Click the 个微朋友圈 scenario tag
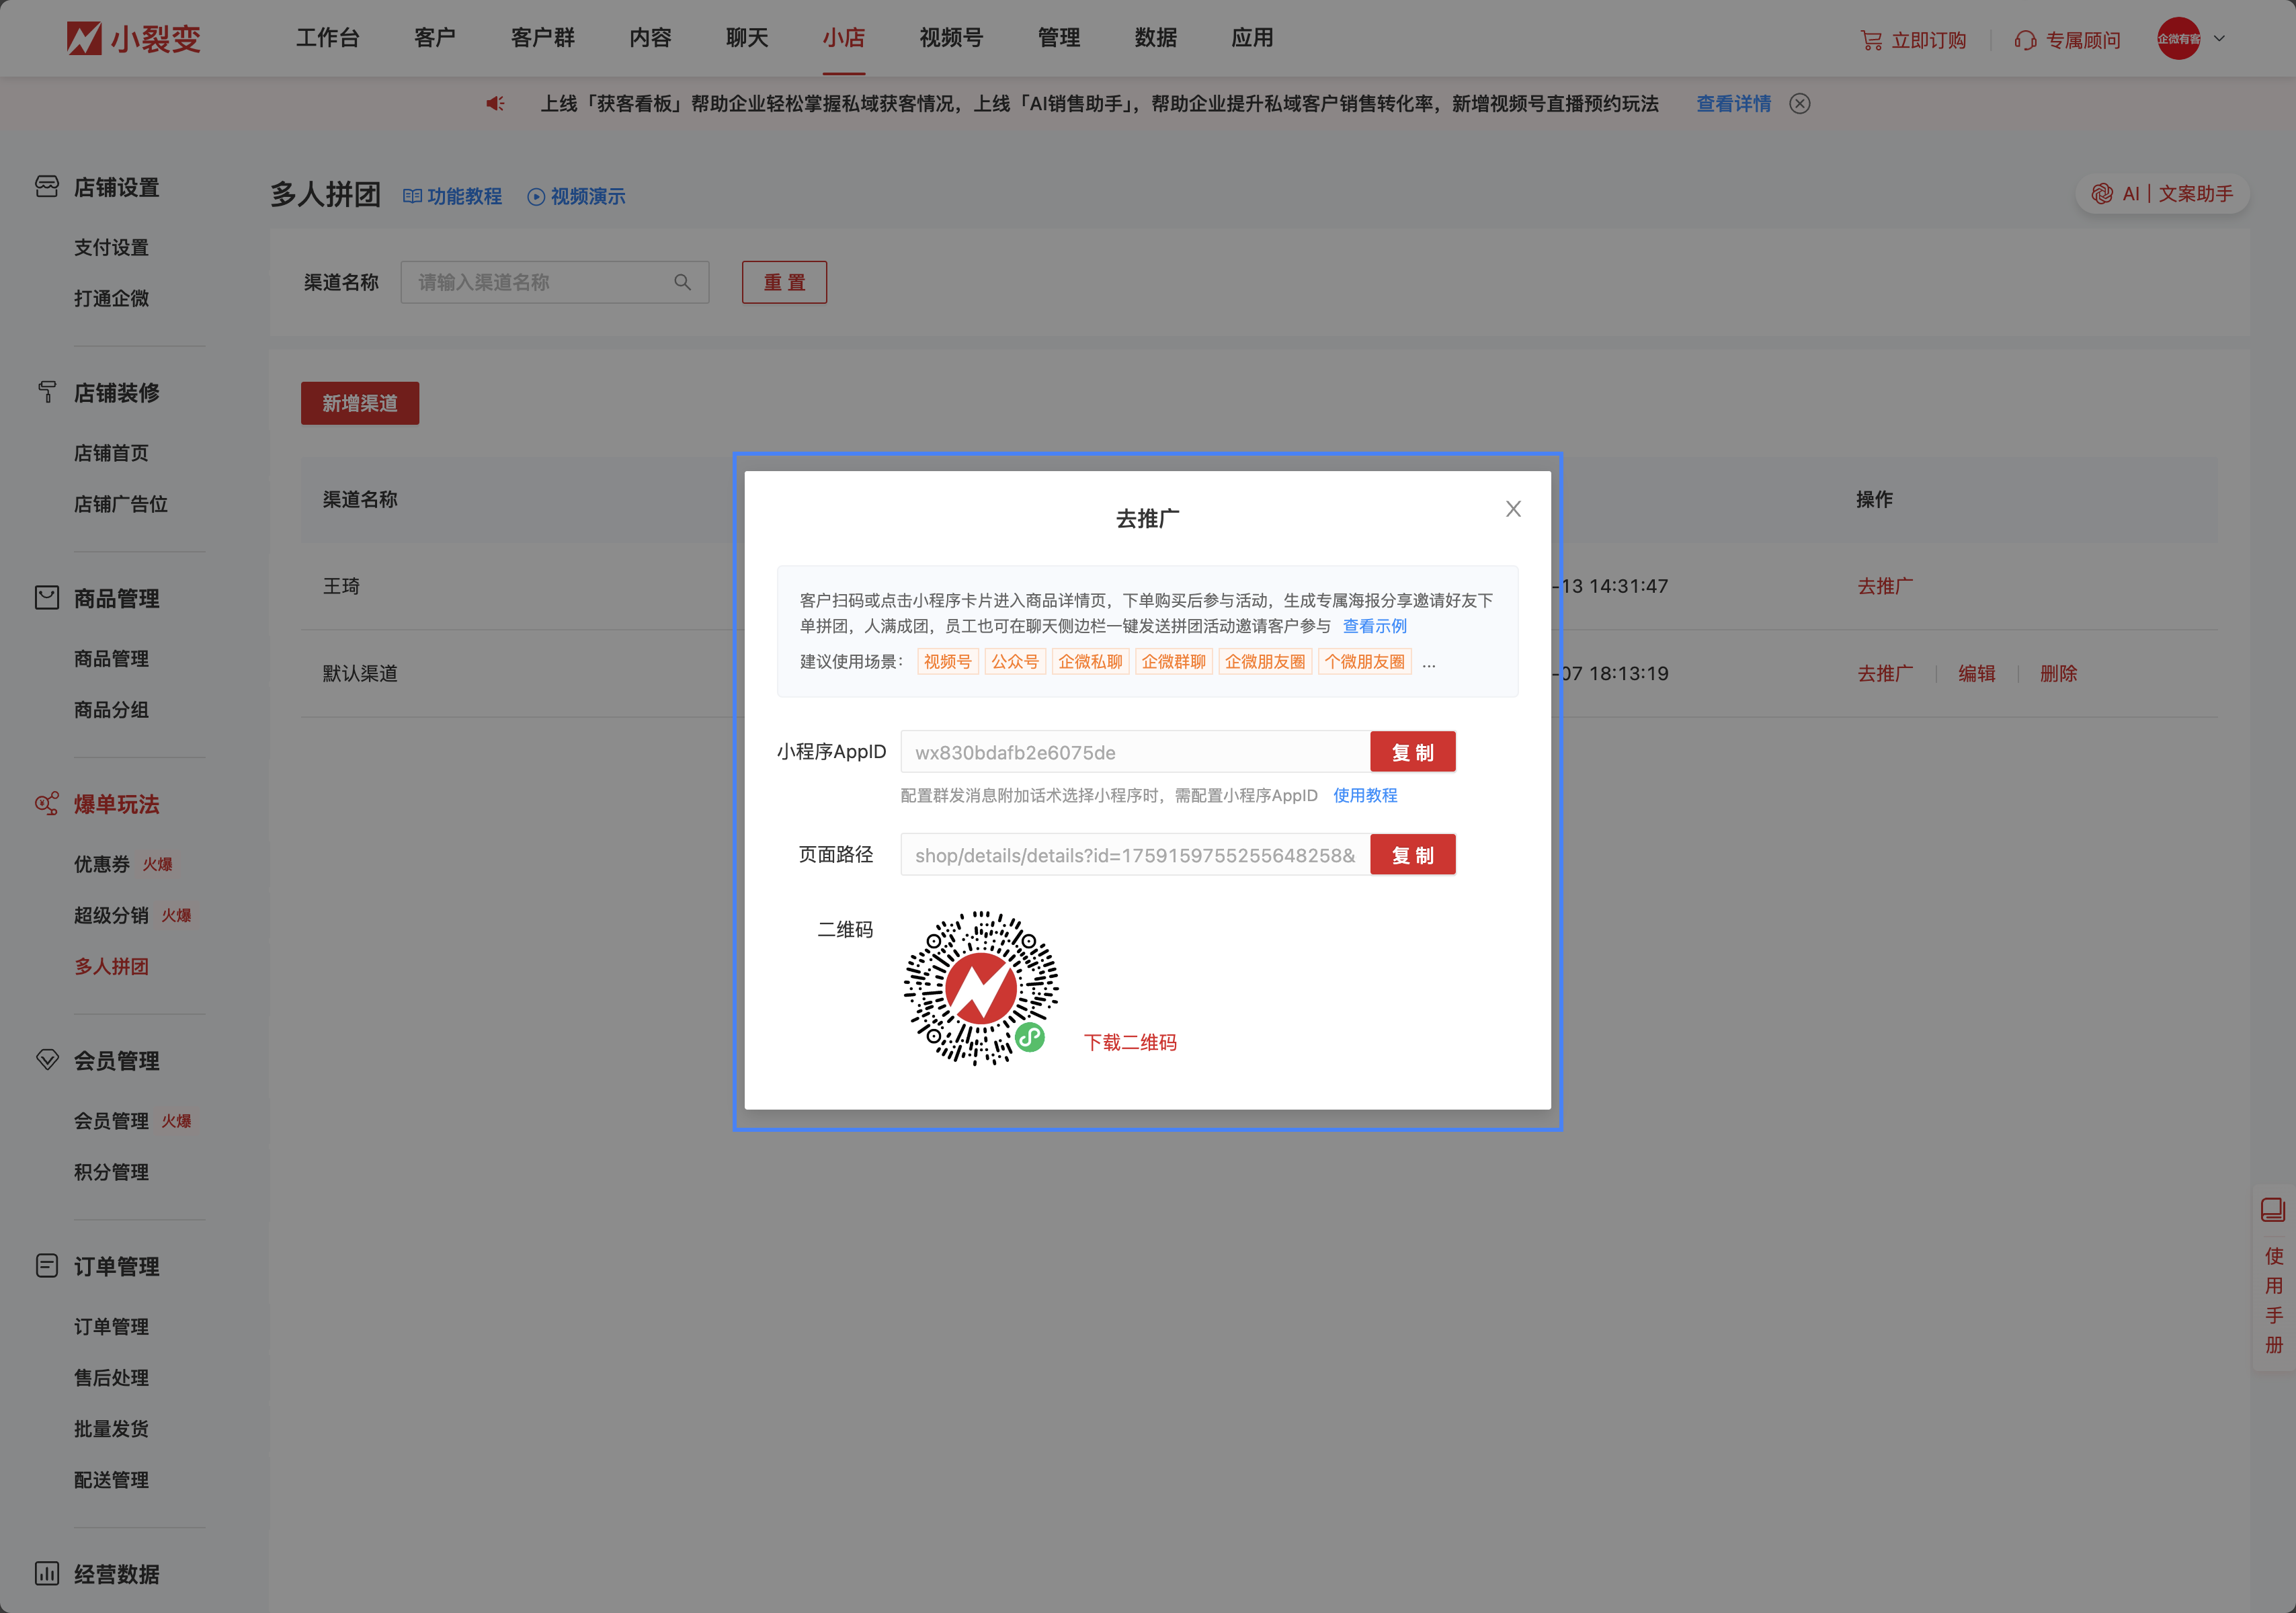2296x1613 pixels. pyautogui.click(x=1364, y=661)
